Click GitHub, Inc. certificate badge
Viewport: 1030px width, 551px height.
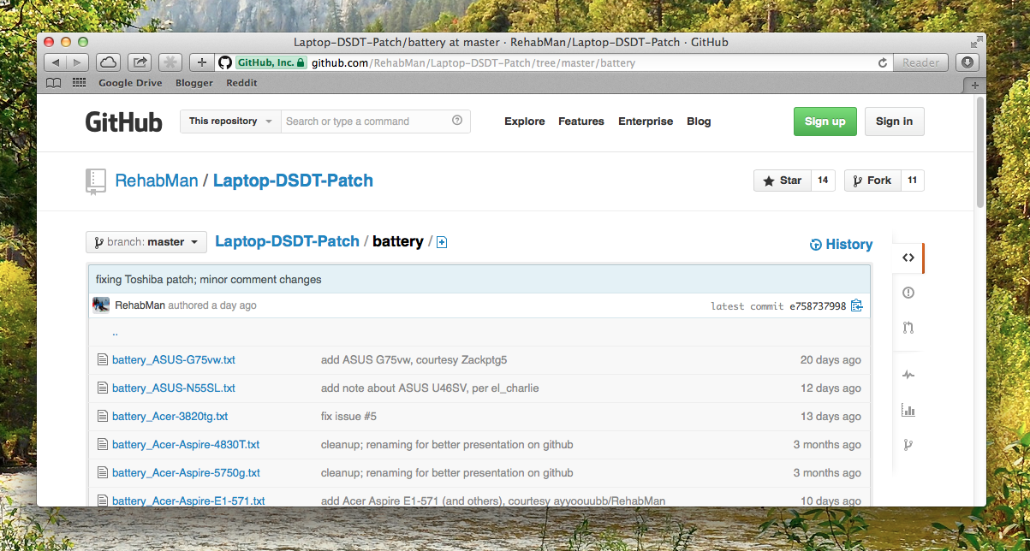tap(271, 62)
